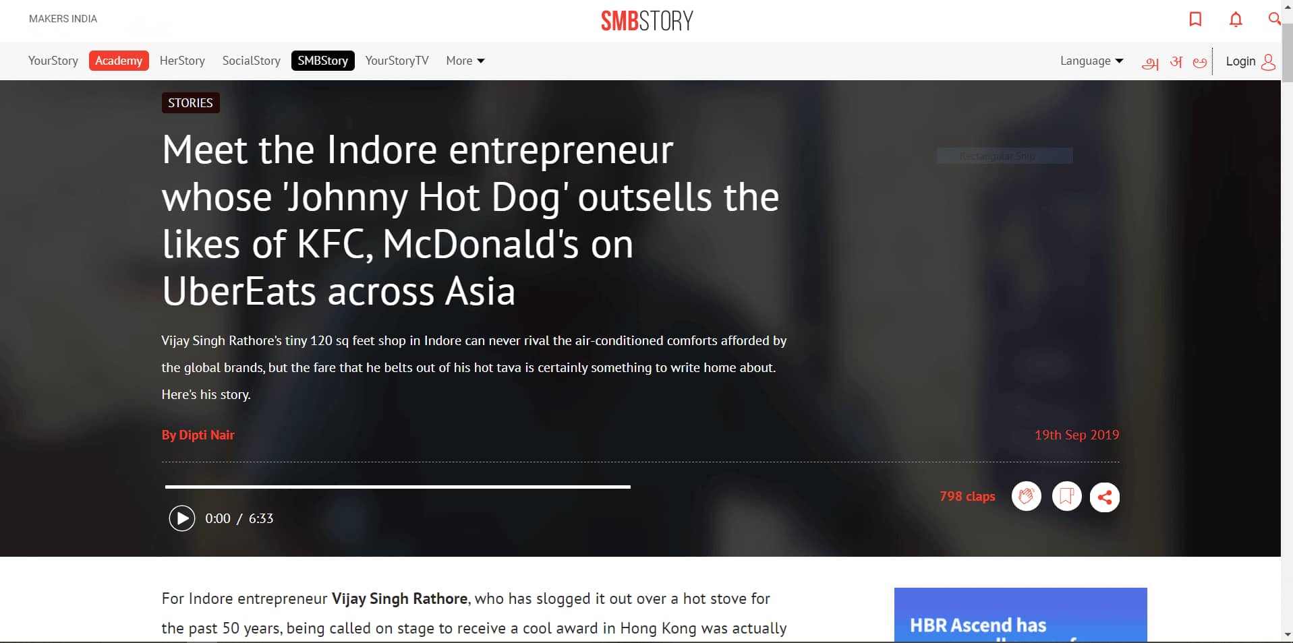This screenshot has height=643, width=1293.
Task: Bookmark this story with round bookmark button
Action: tap(1066, 497)
